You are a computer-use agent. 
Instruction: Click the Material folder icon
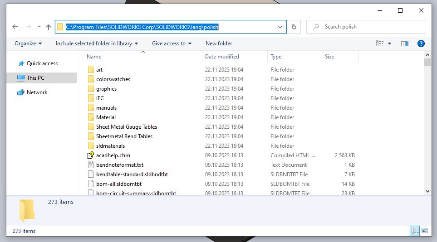click(91, 117)
